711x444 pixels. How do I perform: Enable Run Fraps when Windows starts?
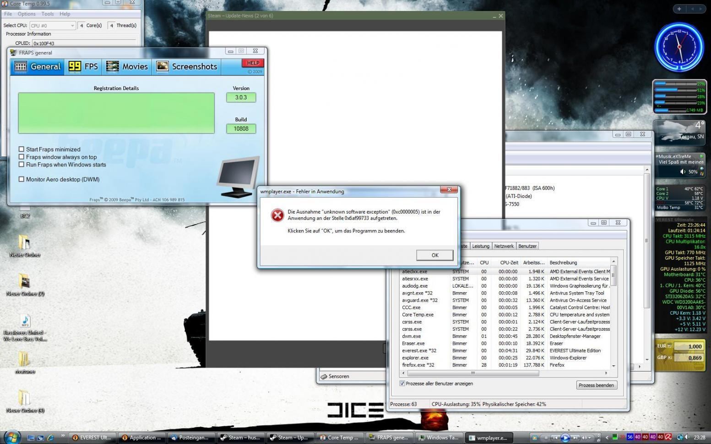coord(21,165)
